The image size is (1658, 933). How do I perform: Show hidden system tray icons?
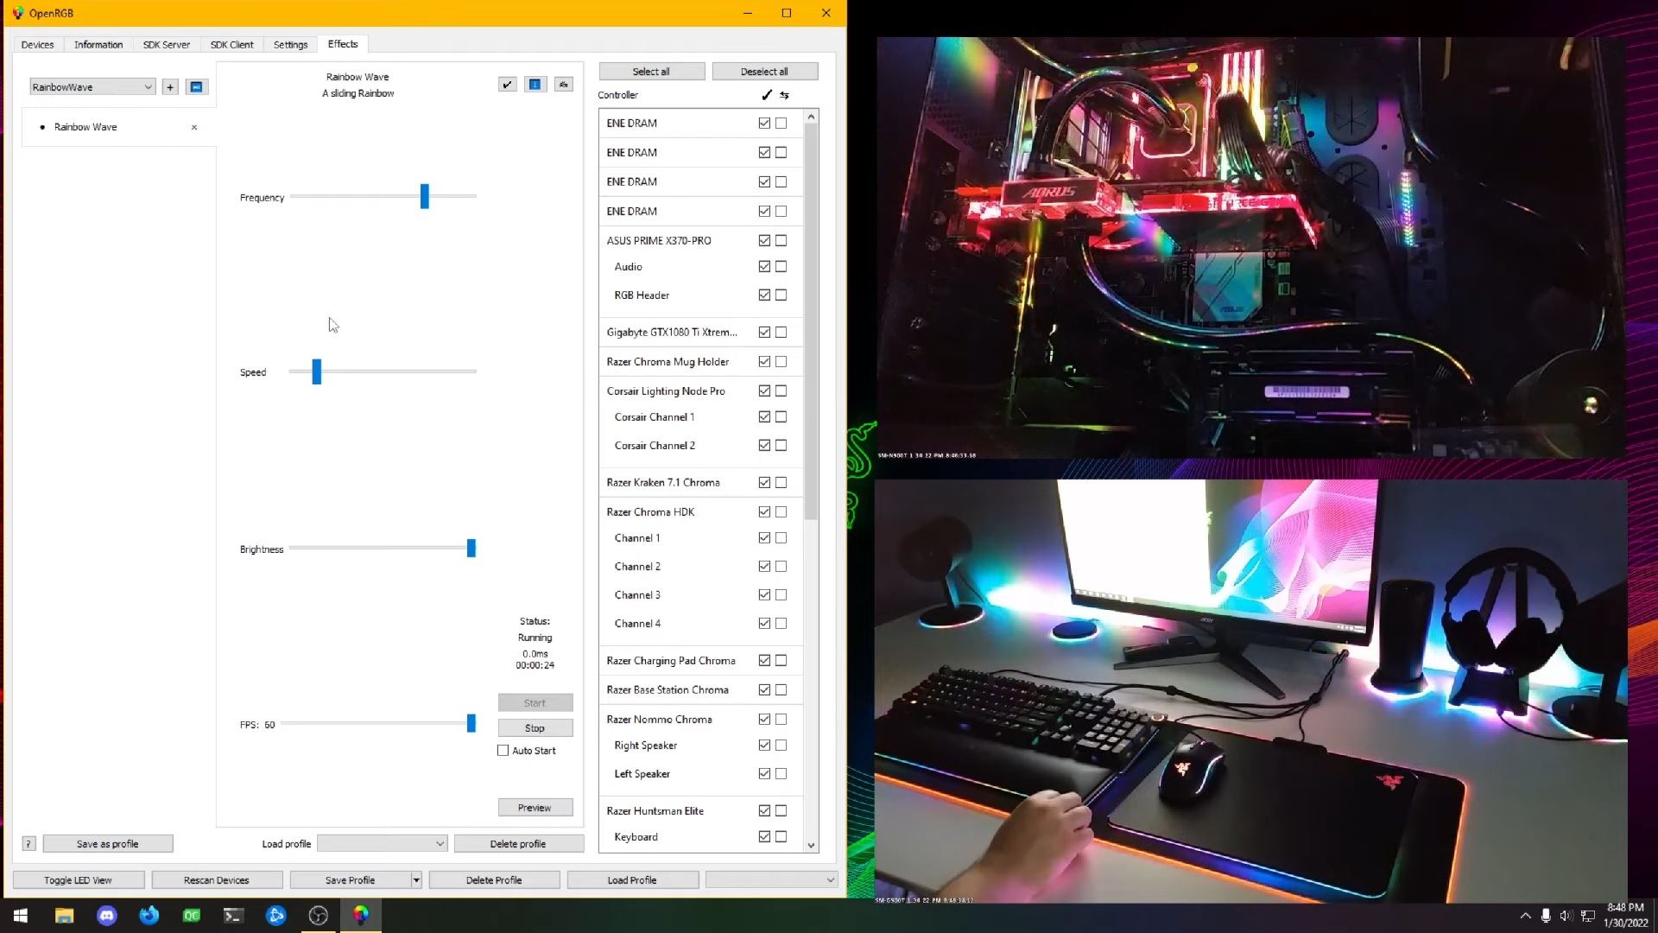coord(1525,916)
